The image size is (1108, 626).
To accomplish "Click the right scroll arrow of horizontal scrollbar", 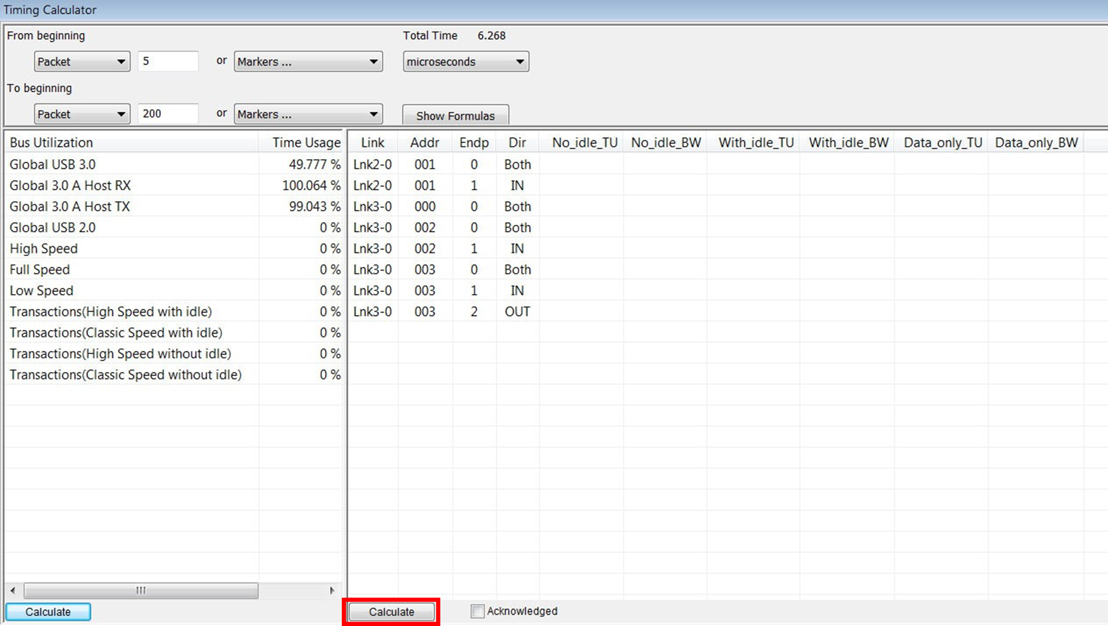I will click(332, 590).
